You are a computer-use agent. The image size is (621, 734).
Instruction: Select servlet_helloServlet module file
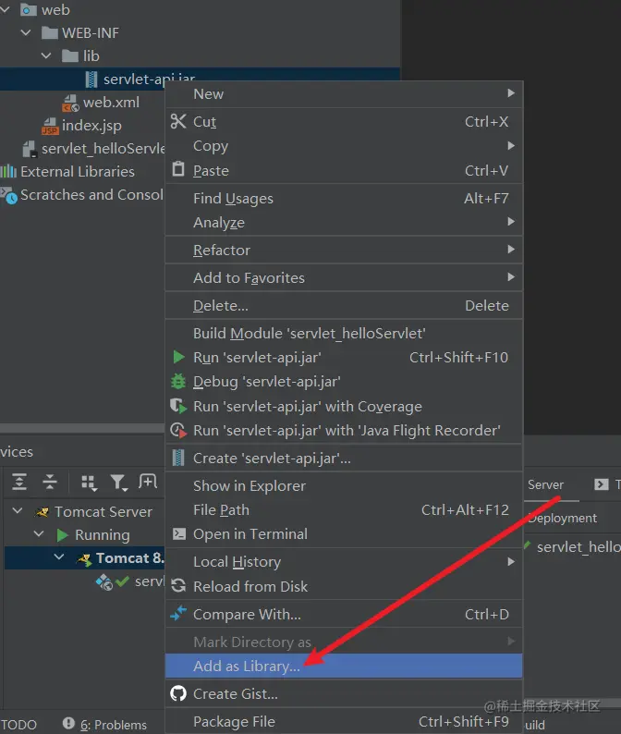pos(103,149)
